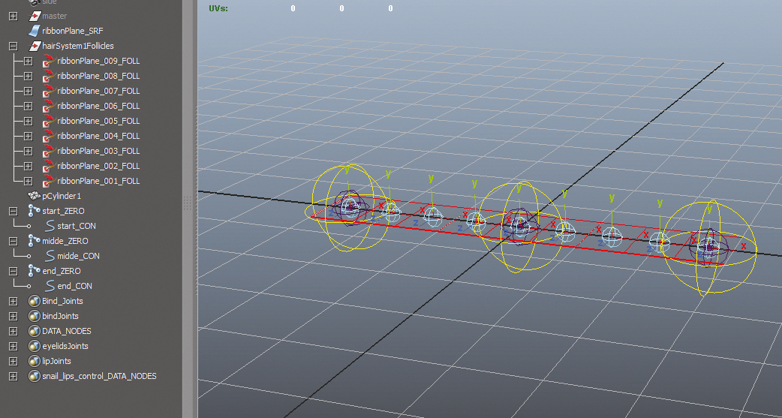Expand the Bind_Joints set
Viewport: 782px width, 418px height.
(14, 301)
